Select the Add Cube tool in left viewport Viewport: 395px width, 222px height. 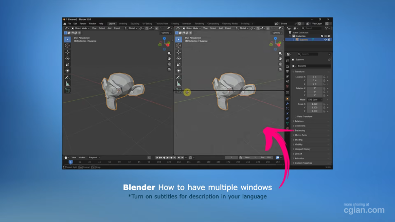(x=67, y=90)
